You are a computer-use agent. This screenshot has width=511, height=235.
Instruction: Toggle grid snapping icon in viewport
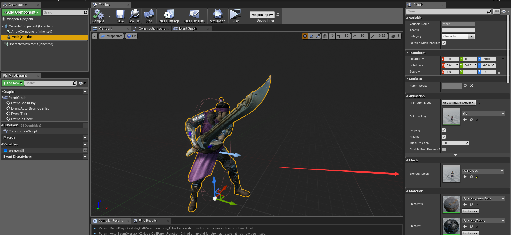pos(339,36)
